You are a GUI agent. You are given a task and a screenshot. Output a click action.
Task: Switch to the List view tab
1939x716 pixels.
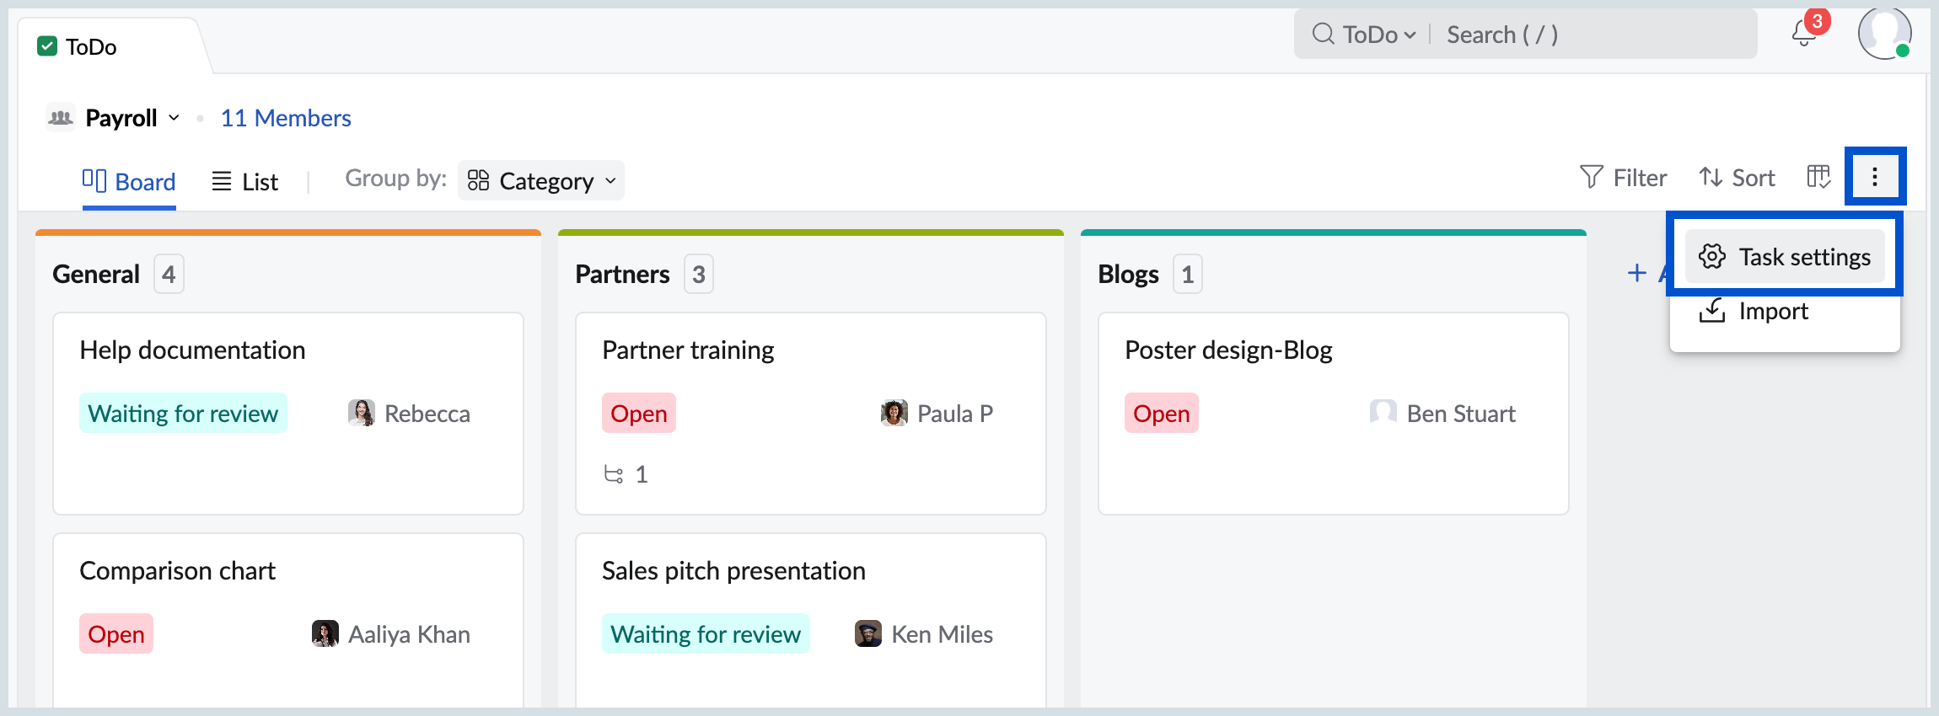[244, 181]
